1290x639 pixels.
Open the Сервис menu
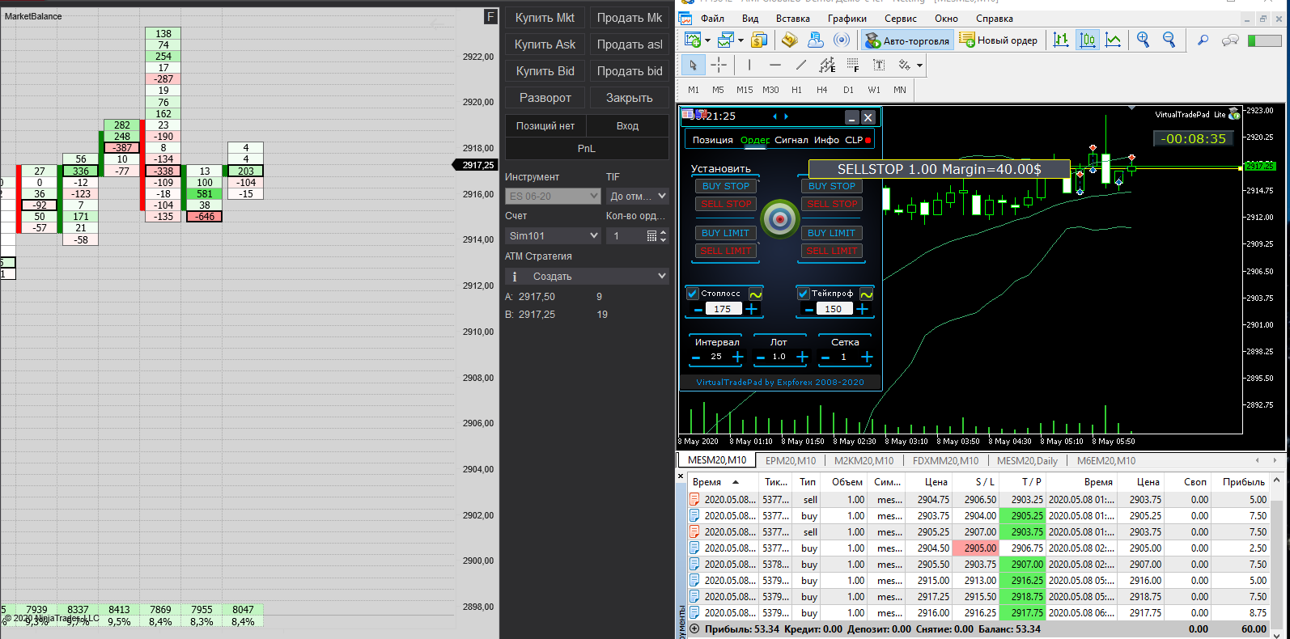(900, 19)
